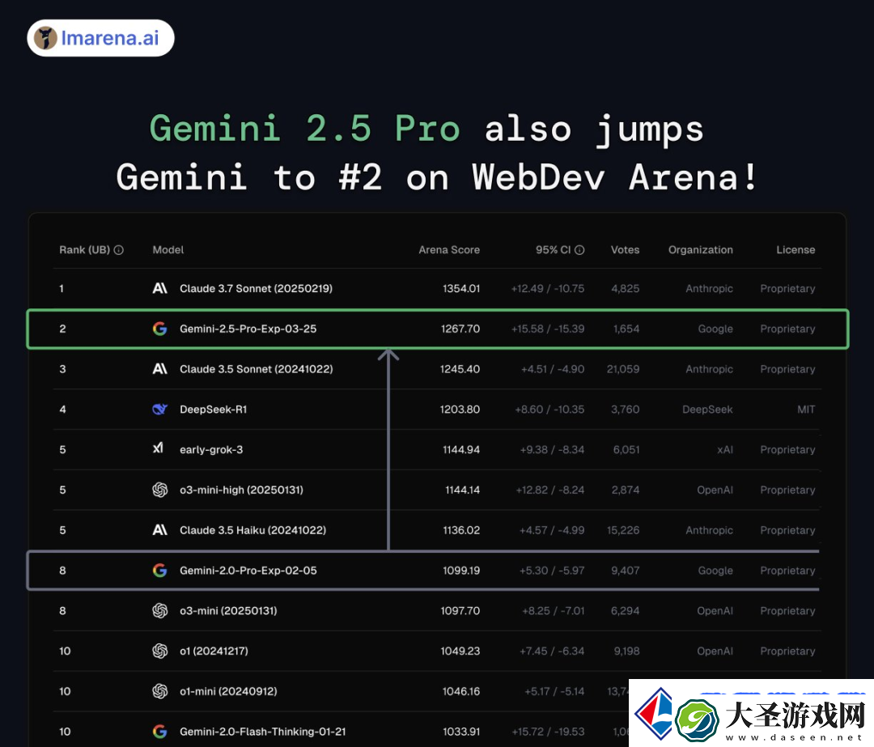Screen dimensions: 874x747
Task: Click the arena score 1136.02
Action: point(461,530)
